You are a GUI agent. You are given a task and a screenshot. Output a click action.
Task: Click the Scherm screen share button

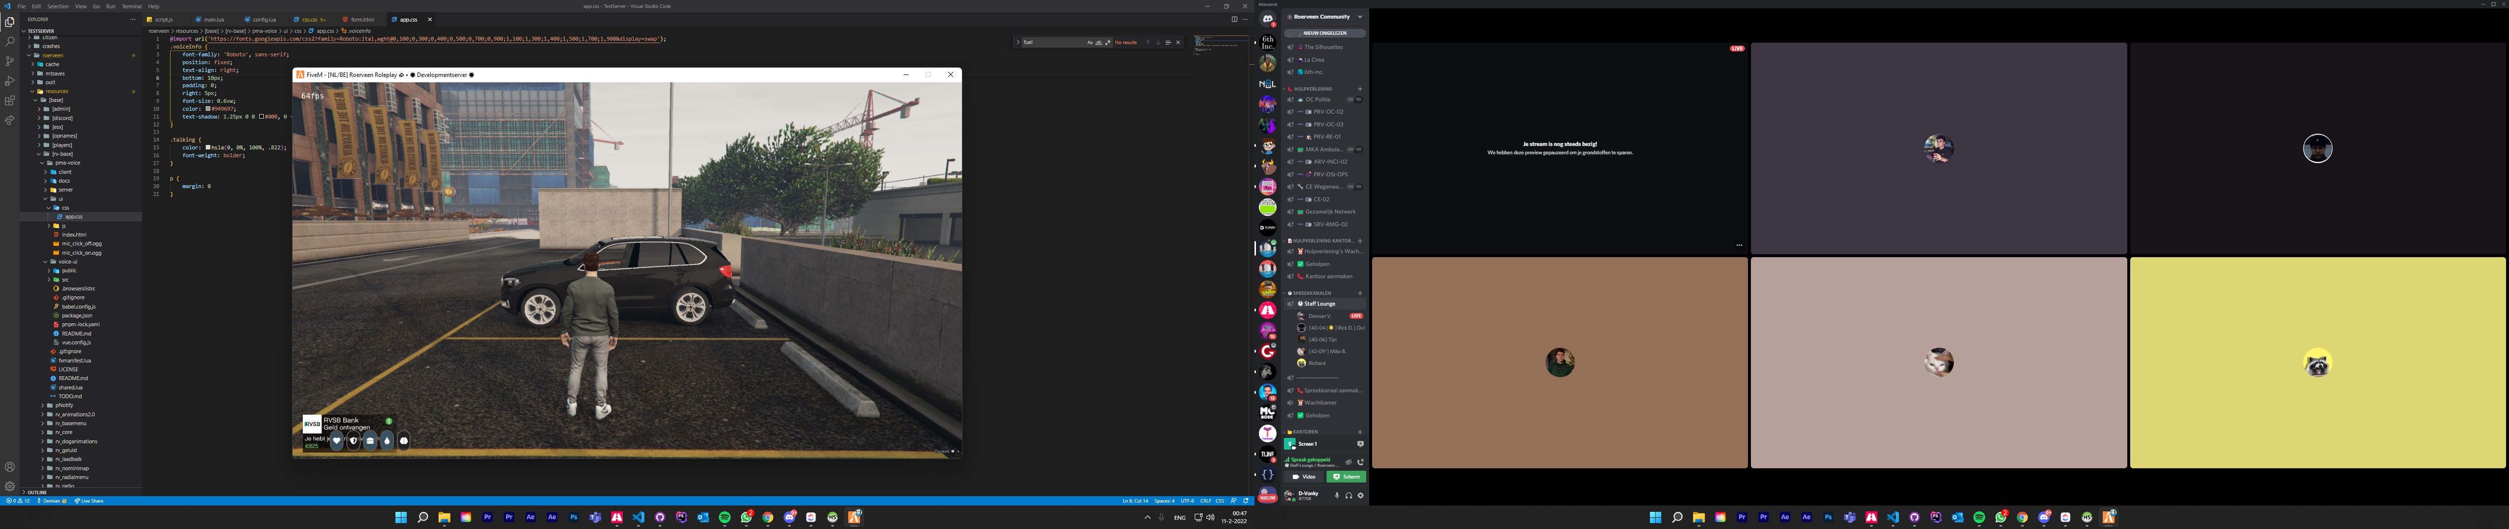[x=1346, y=478]
